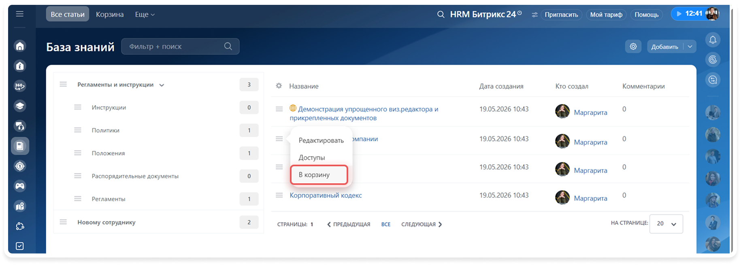Image resolution: width=741 pixels, height=265 pixels.
Task: Select Распорядительные документы in the tree
Action: click(x=135, y=176)
